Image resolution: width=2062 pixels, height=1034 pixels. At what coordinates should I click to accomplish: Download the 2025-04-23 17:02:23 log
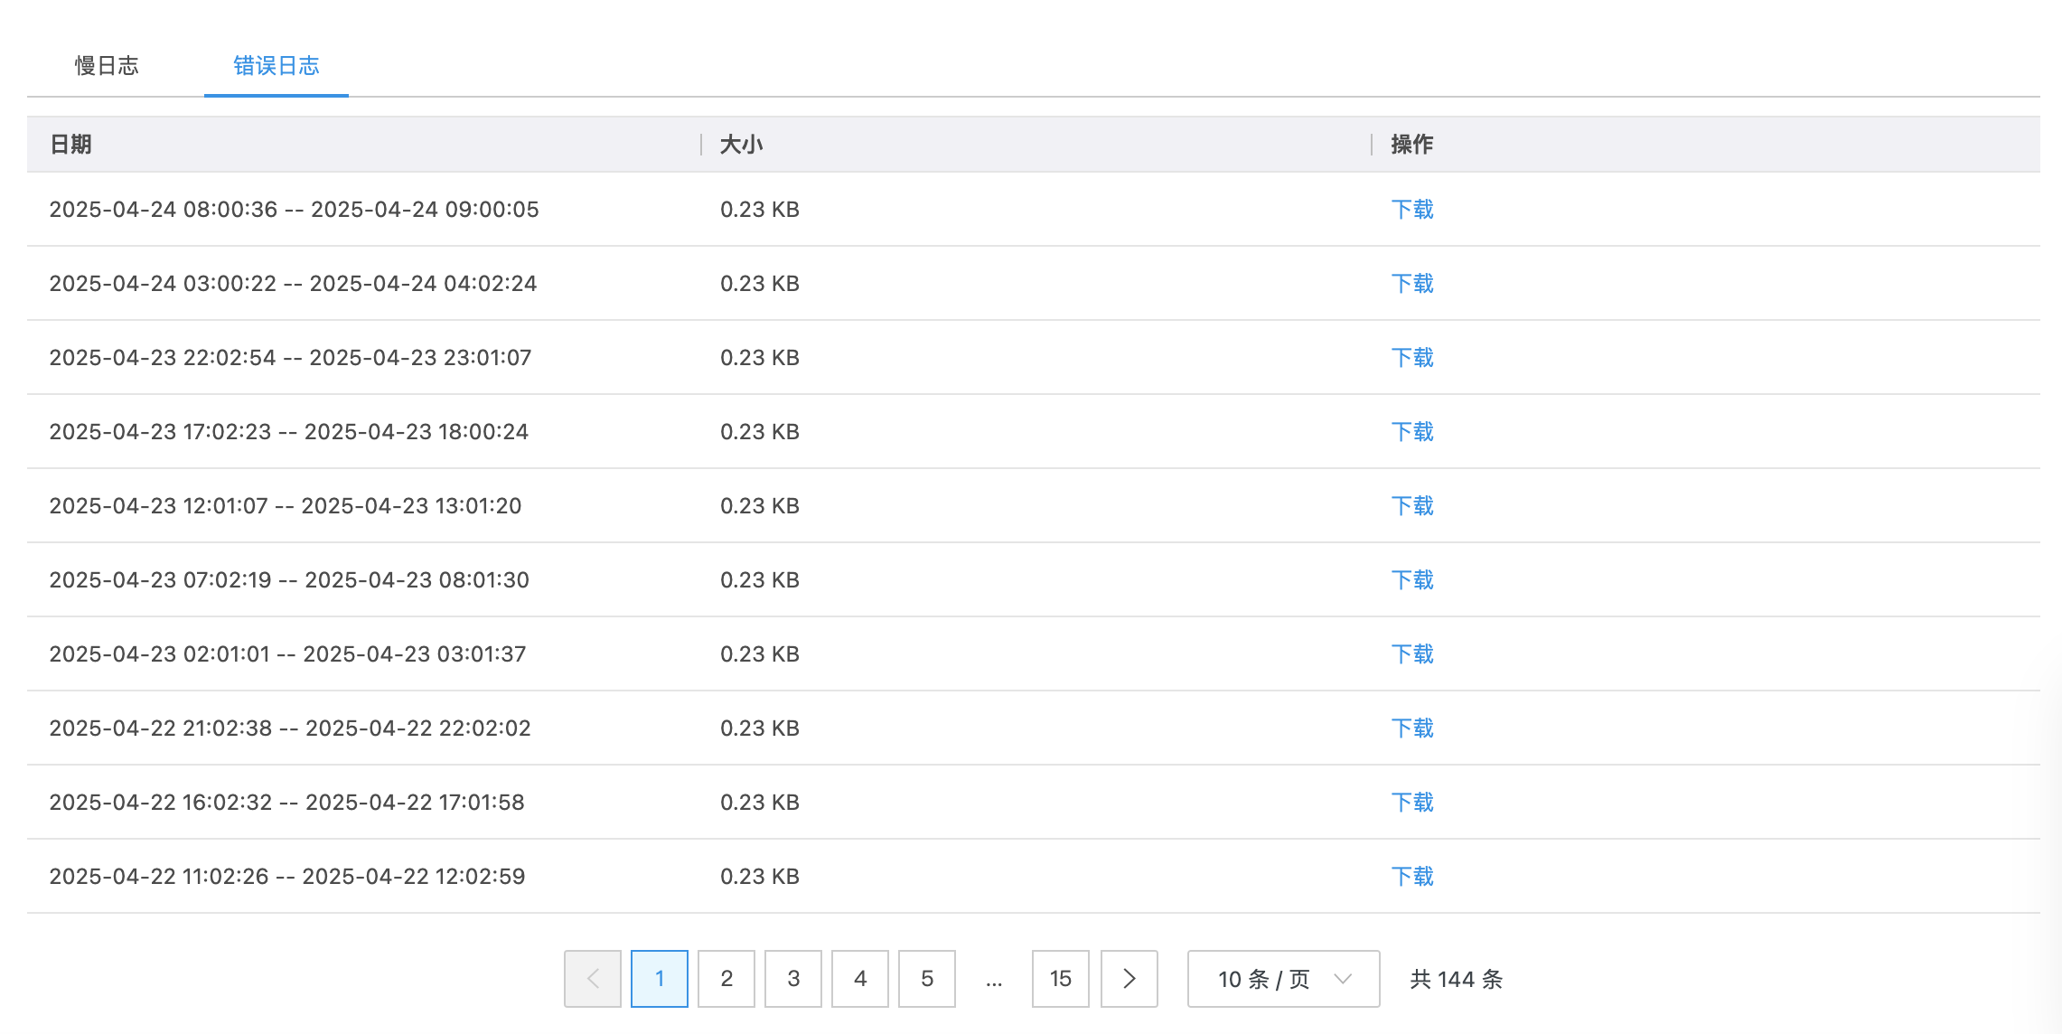click(1411, 432)
